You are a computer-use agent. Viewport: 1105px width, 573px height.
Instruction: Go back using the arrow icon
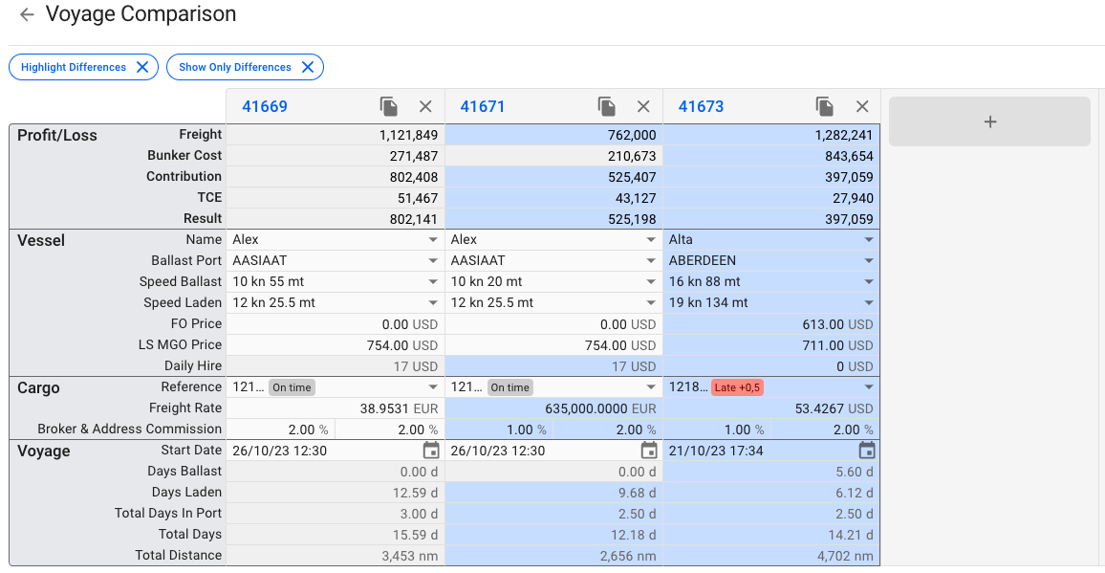[x=27, y=14]
